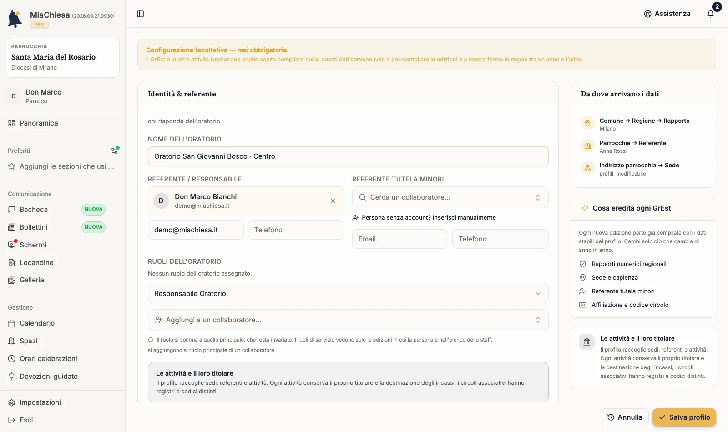Open the Santa Maria del Rosario parish card
Screen dimensions: 728x432
[x=63, y=58]
